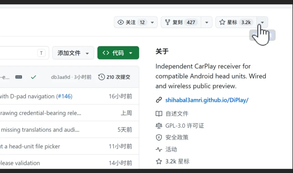This screenshot has width=293, height=173.
Task: Open commit hash db3aa9d
Action: 60,77
